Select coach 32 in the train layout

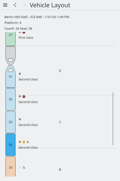pos(10,99)
